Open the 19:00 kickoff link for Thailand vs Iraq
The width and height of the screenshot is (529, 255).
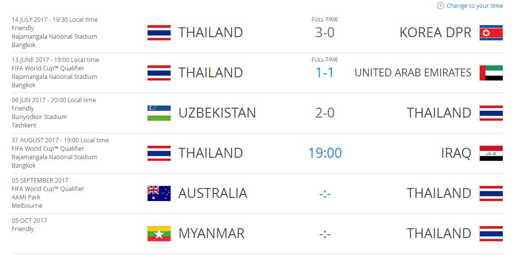[x=325, y=153]
